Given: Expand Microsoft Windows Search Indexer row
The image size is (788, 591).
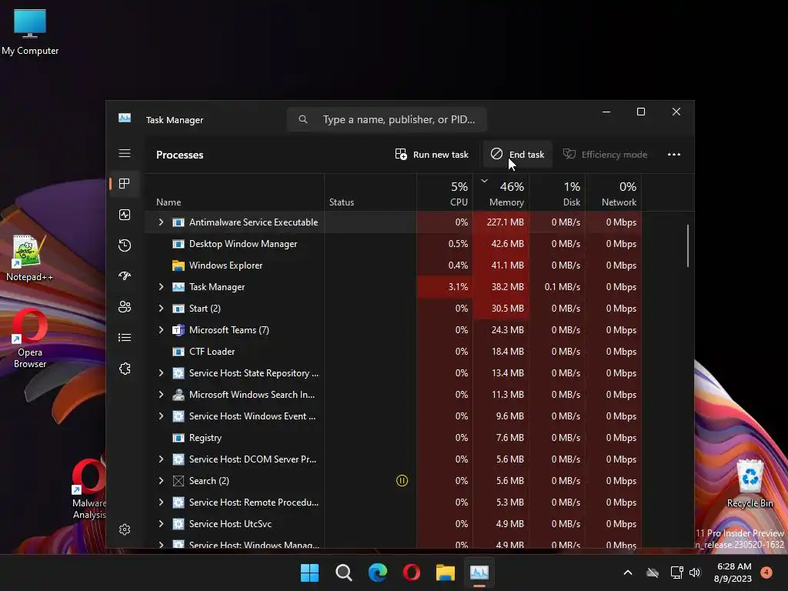Looking at the screenshot, I should tap(161, 395).
